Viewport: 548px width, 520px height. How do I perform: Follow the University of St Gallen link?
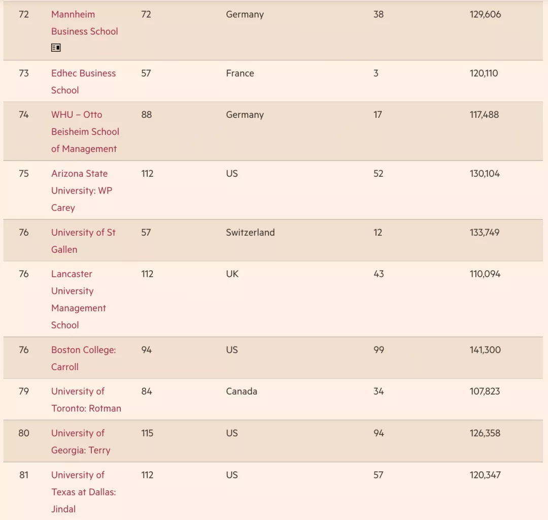(x=83, y=241)
